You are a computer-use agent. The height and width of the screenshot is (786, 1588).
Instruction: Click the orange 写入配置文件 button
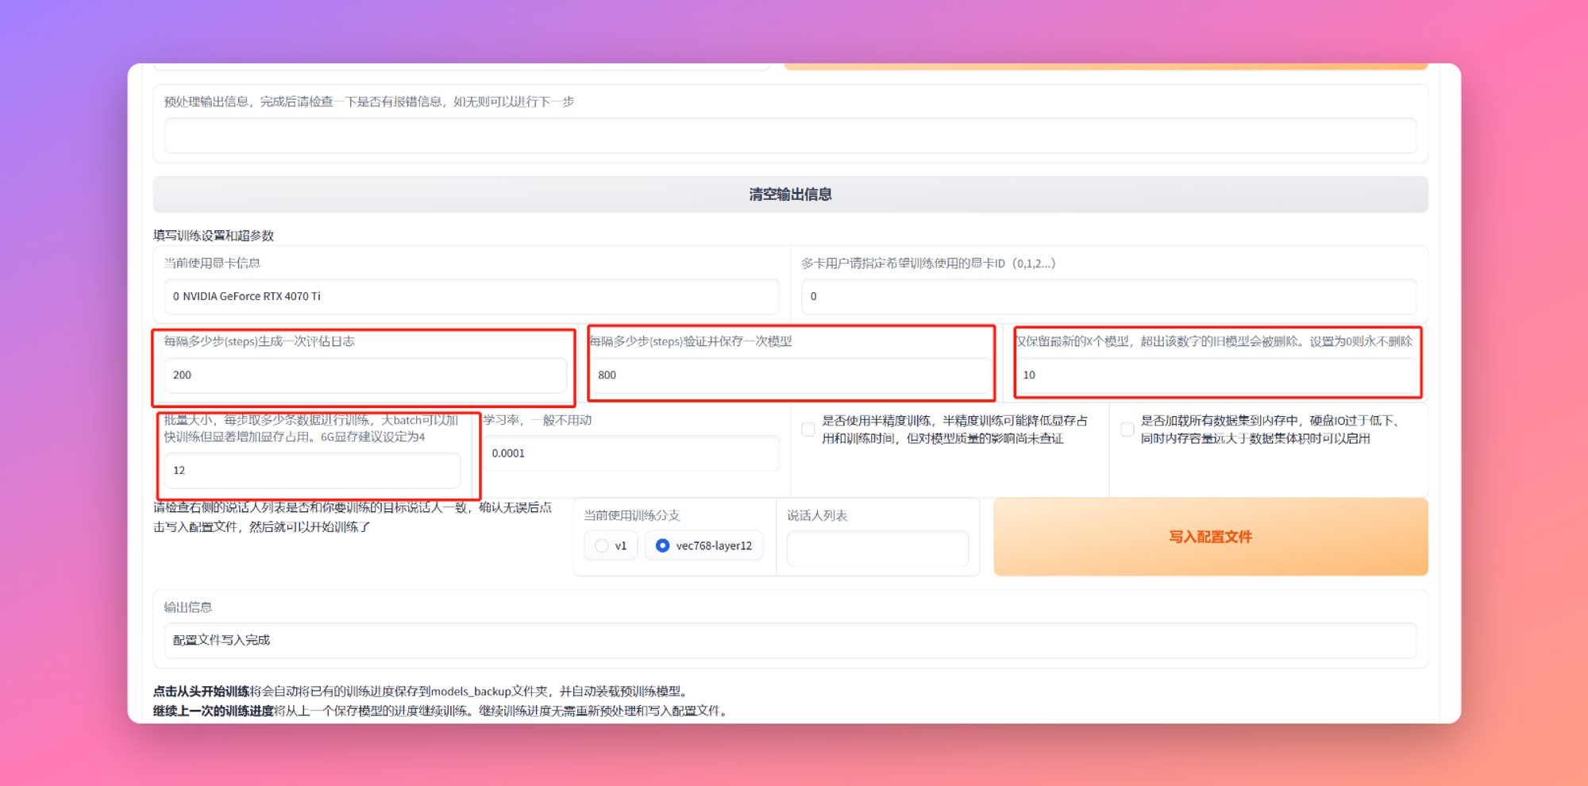(x=1210, y=537)
